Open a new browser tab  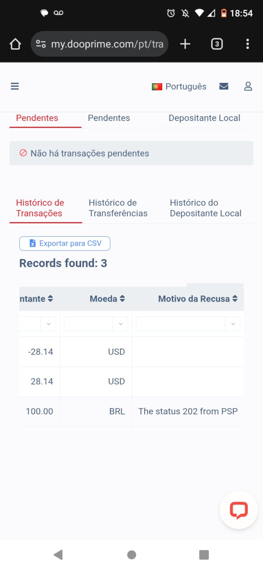(x=185, y=44)
